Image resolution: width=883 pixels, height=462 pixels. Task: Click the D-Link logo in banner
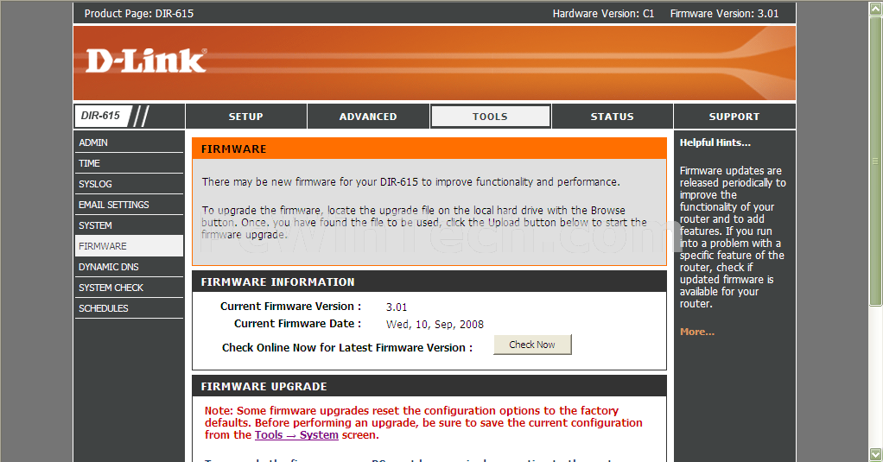coord(146,60)
